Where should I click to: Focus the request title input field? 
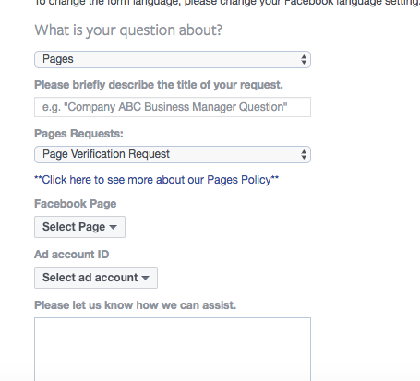coord(173,107)
